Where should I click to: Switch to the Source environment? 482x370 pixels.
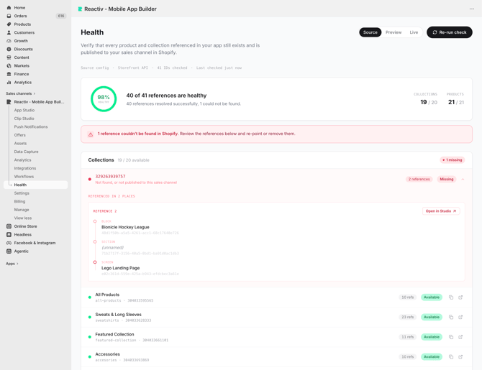pyautogui.click(x=370, y=32)
